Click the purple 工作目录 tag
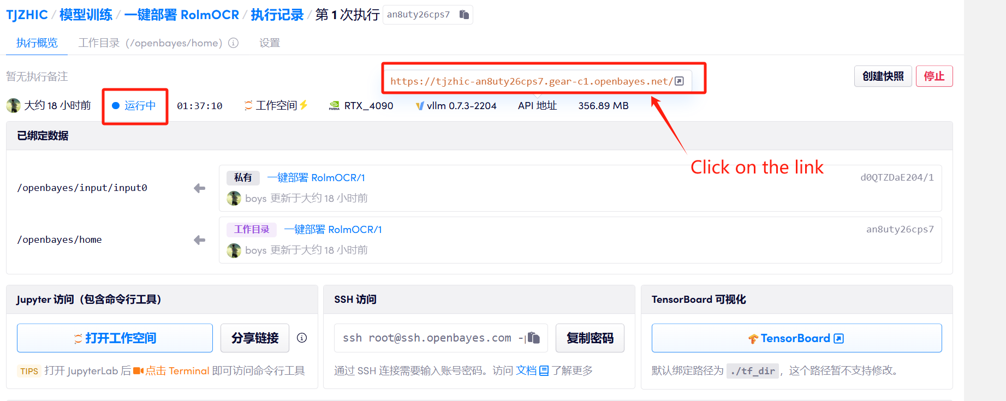This screenshot has height=401, width=1006. point(252,230)
